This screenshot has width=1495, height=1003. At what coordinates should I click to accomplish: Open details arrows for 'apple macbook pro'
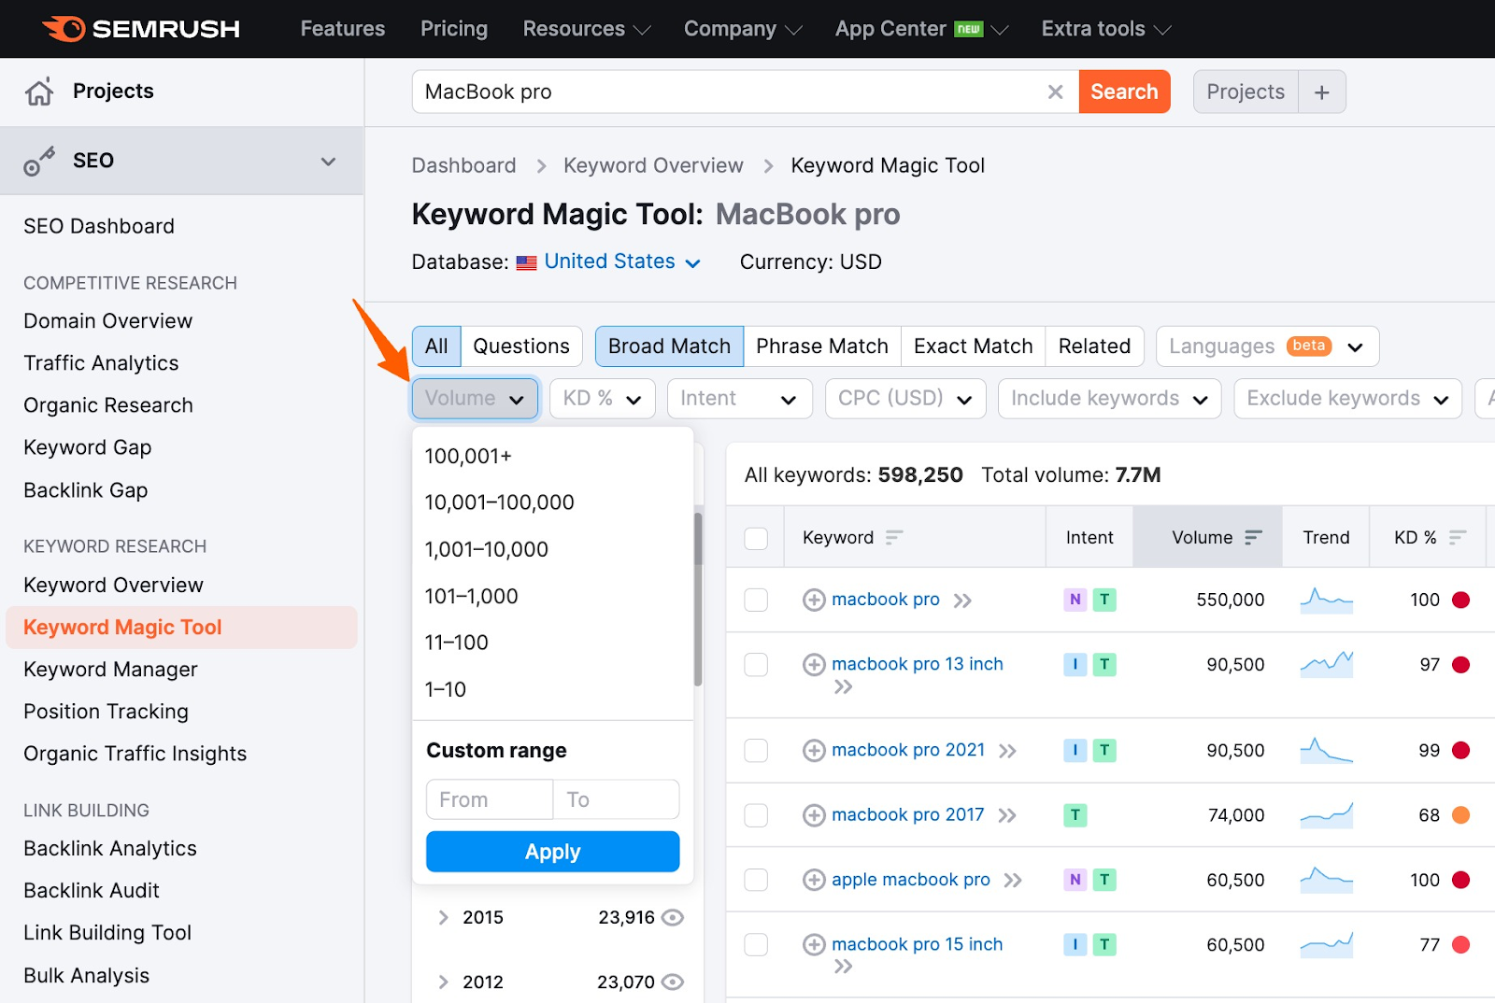(x=1013, y=880)
